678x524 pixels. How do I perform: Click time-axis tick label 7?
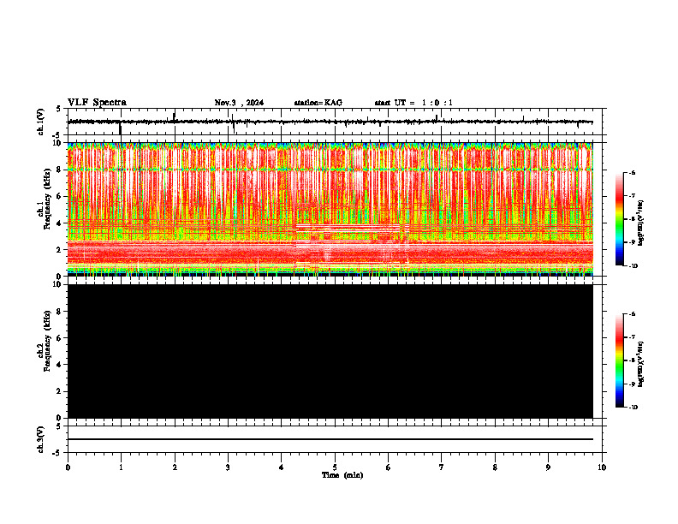point(442,467)
